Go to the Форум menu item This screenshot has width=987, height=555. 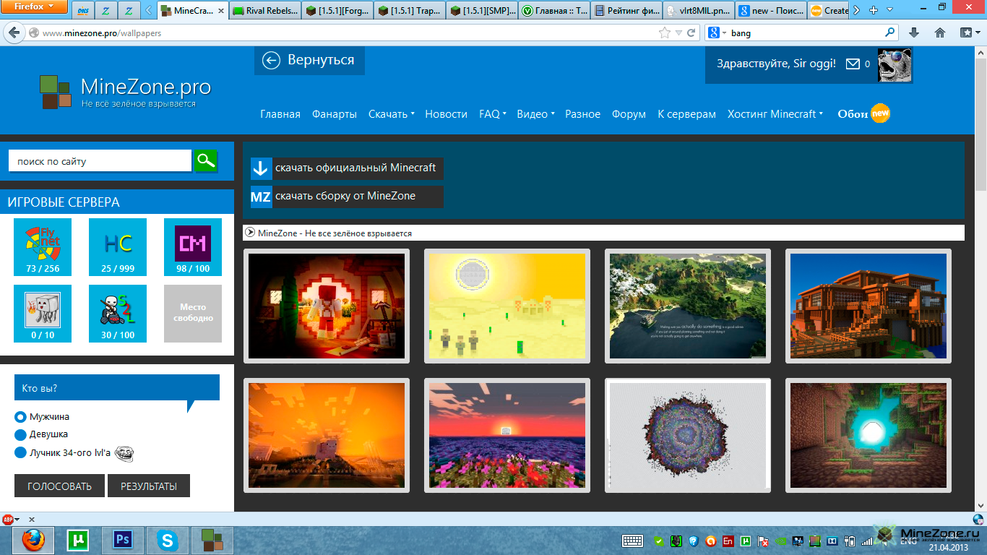pos(629,114)
